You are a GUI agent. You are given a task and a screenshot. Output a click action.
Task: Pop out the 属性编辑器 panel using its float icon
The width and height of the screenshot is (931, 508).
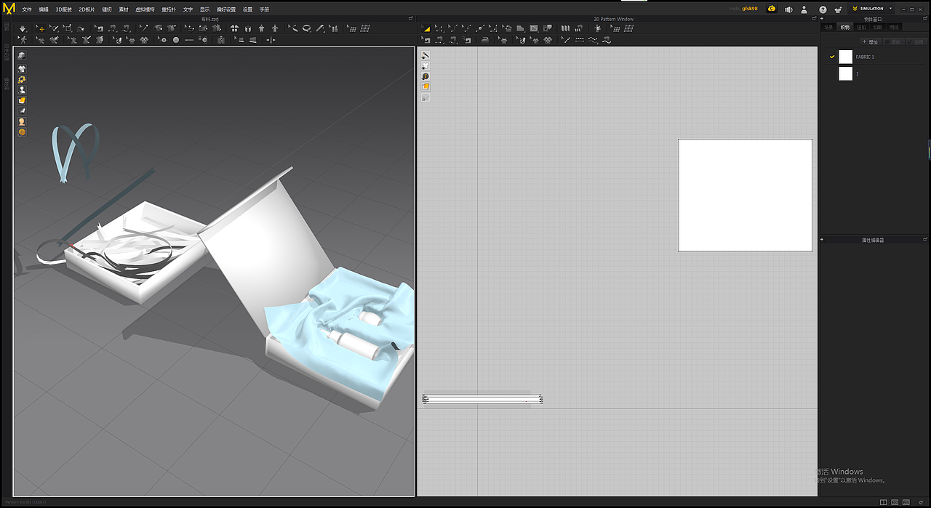pos(926,239)
